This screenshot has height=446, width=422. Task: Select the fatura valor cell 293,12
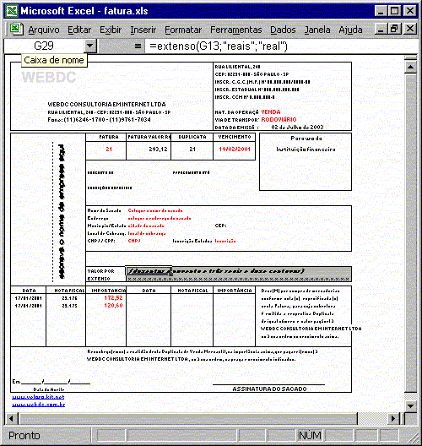149,149
